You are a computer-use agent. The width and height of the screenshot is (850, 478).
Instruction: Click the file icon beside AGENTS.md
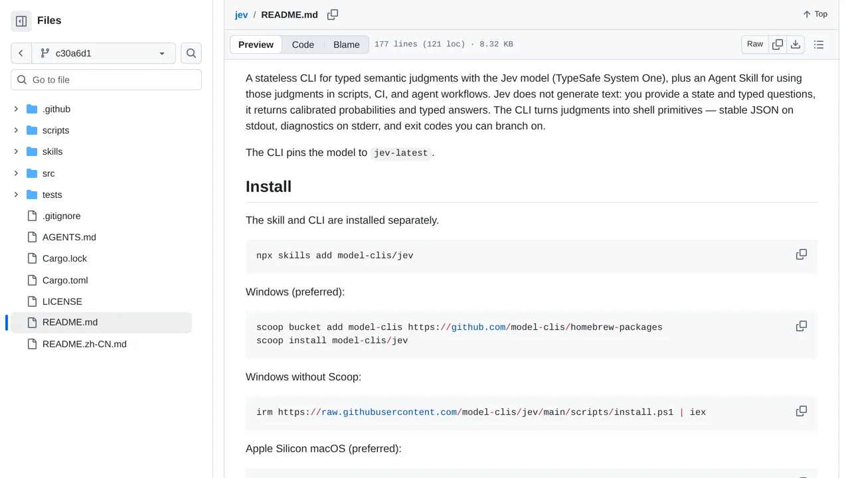(x=32, y=237)
